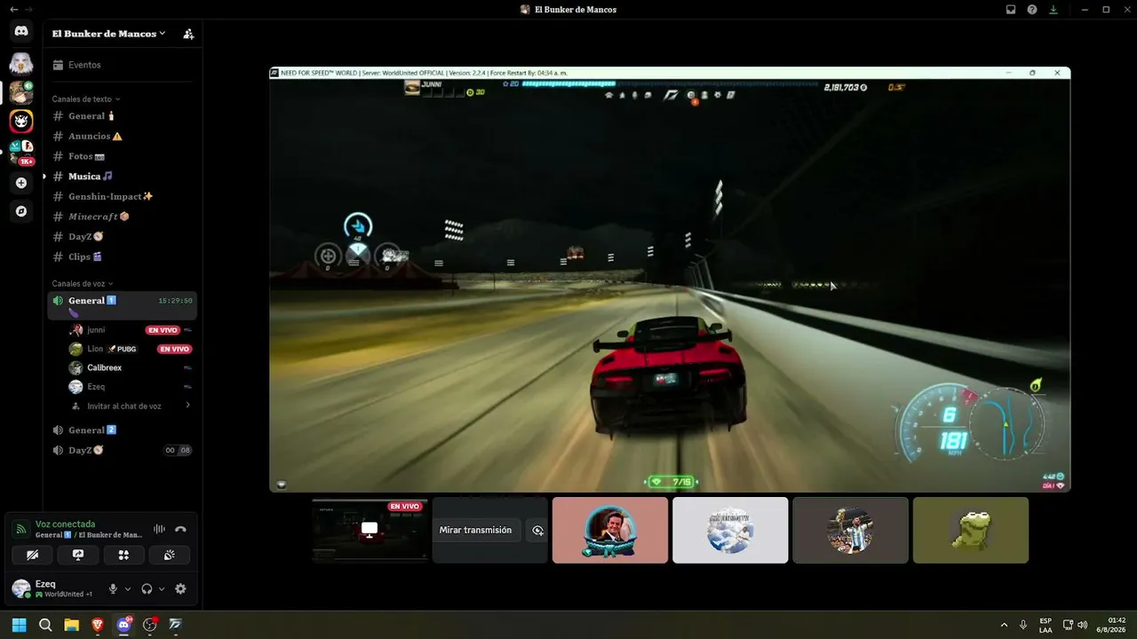Open Discord help question-mark icon
The image size is (1137, 639).
(1032, 10)
